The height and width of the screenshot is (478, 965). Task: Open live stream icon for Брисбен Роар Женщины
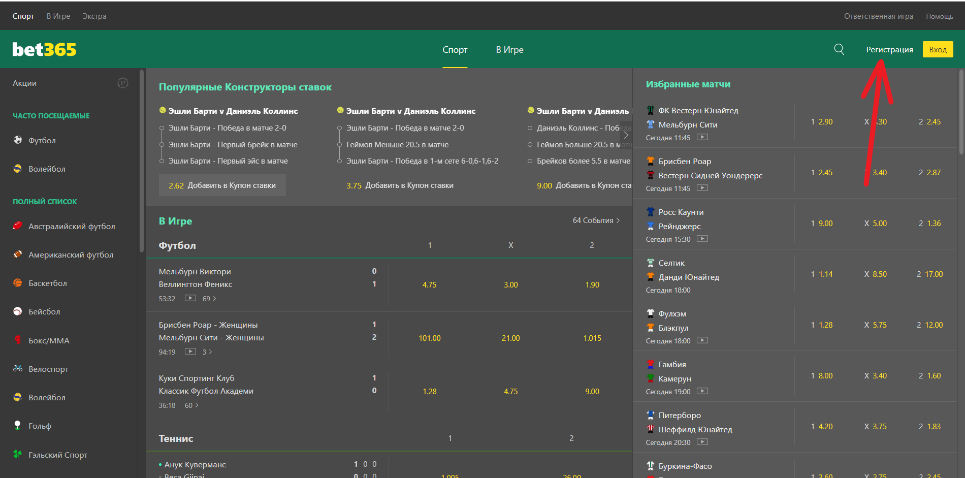tap(190, 352)
